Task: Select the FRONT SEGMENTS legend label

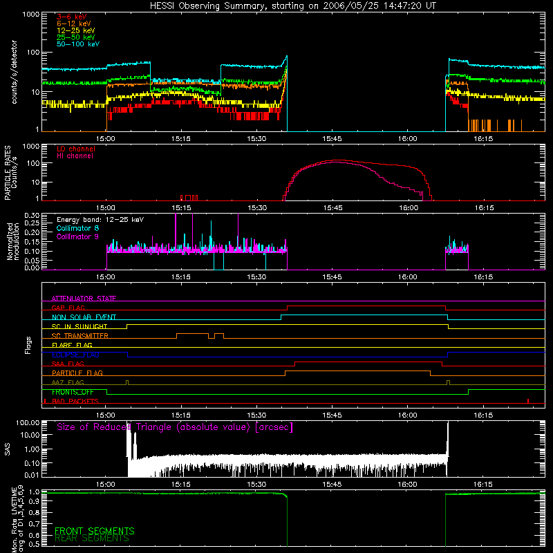Action: tap(95, 531)
